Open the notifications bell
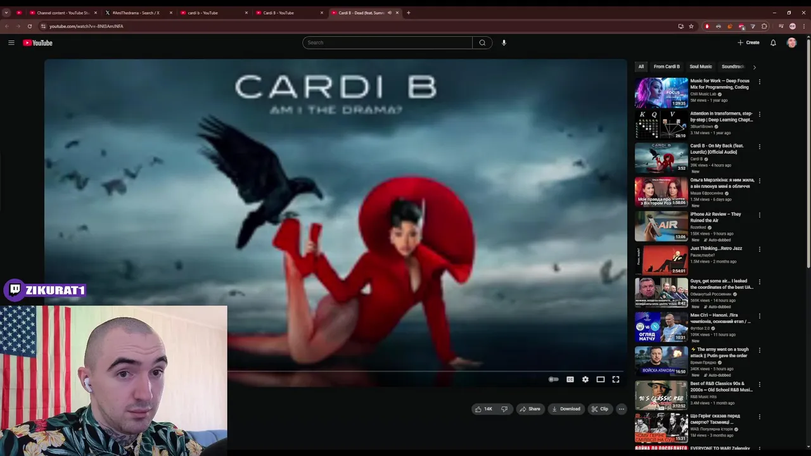Image resolution: width=811 pixels, height=456 pixels. pos(773,42)
